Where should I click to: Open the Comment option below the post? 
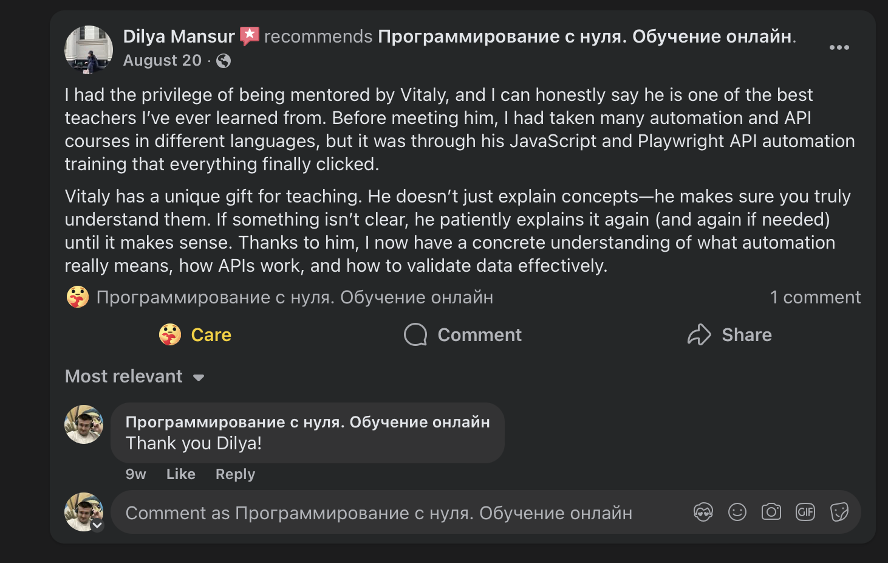462,334
